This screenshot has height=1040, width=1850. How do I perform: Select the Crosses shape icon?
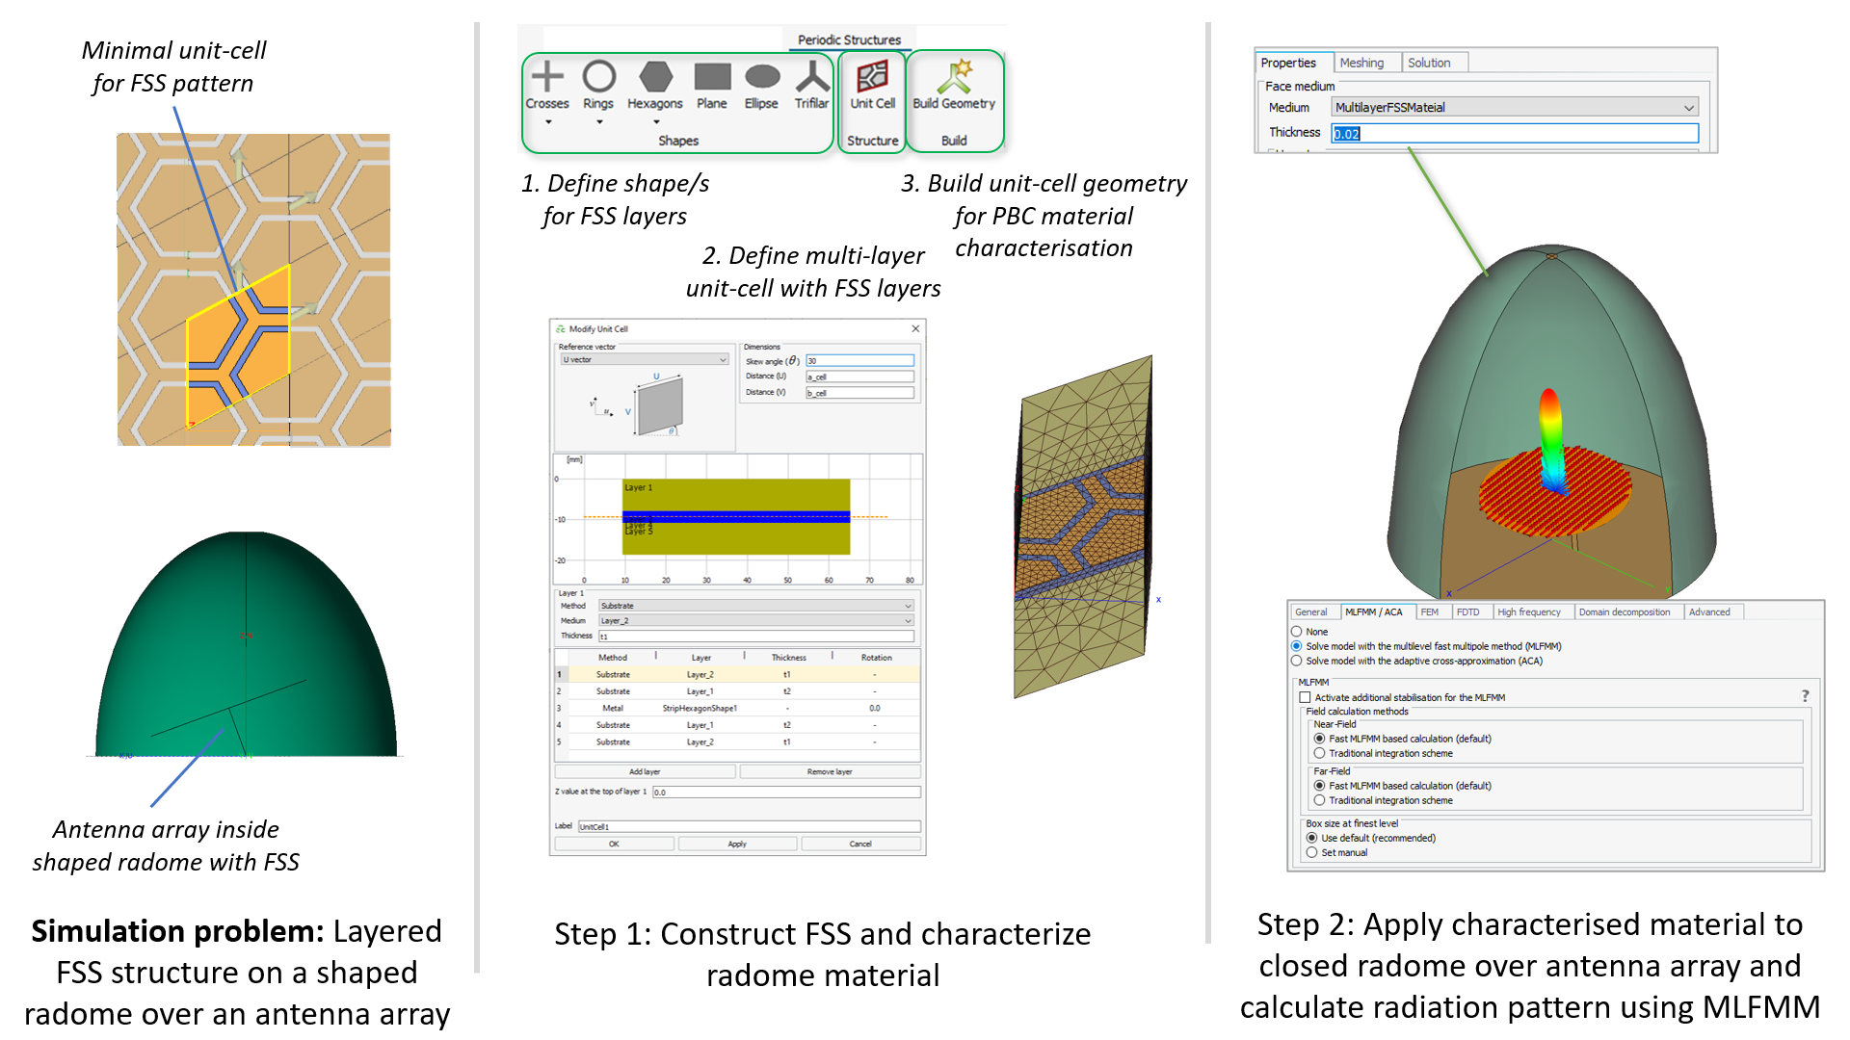pyautogui.click(x=546, y=78)
